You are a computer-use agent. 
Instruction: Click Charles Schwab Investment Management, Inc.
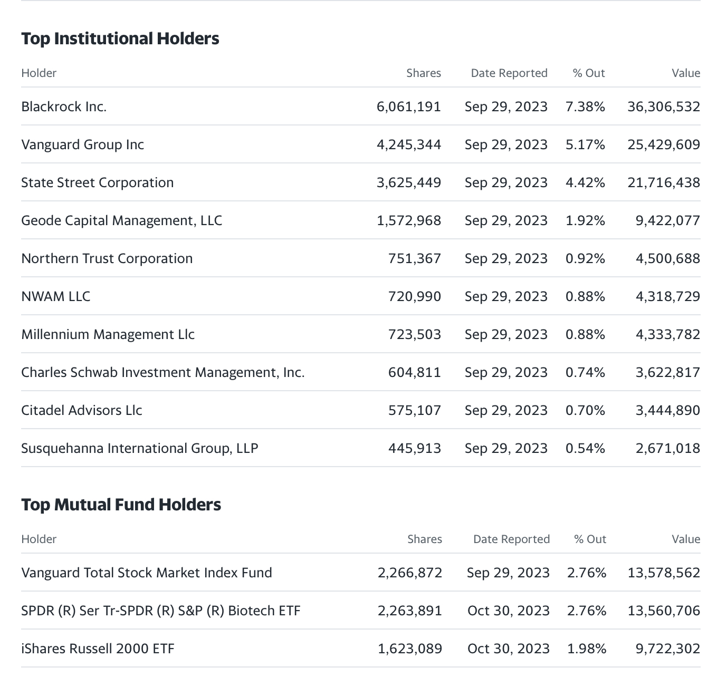pyautogui.click(x=163, y=372)
